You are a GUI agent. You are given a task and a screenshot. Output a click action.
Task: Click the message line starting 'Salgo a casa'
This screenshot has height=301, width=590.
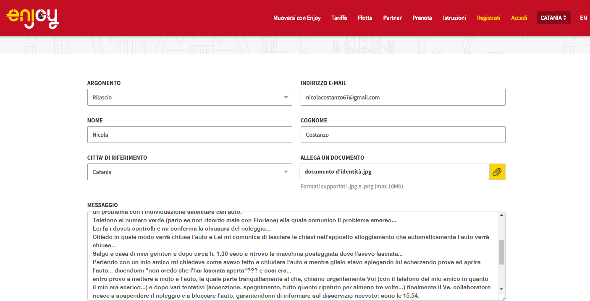click(x=248, y=254)
